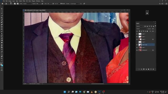
Task: Hide the Background layer eye icon
Action: tap(137, 50)
